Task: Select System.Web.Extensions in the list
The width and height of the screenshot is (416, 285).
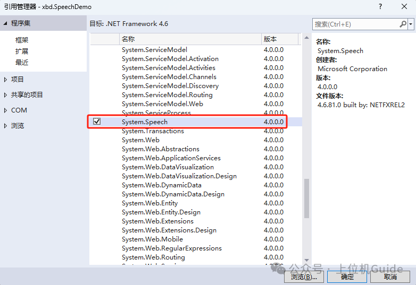Action: tap(157, 221)
